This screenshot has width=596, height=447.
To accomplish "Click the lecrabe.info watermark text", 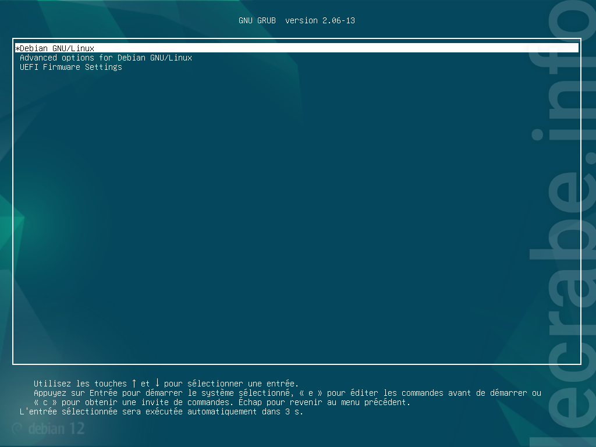I will [563, 224].
